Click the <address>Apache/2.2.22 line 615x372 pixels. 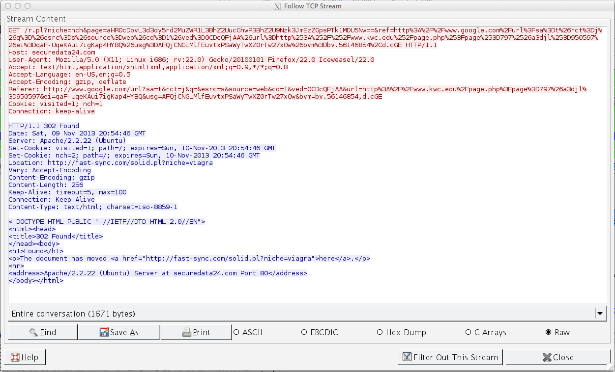158,273
